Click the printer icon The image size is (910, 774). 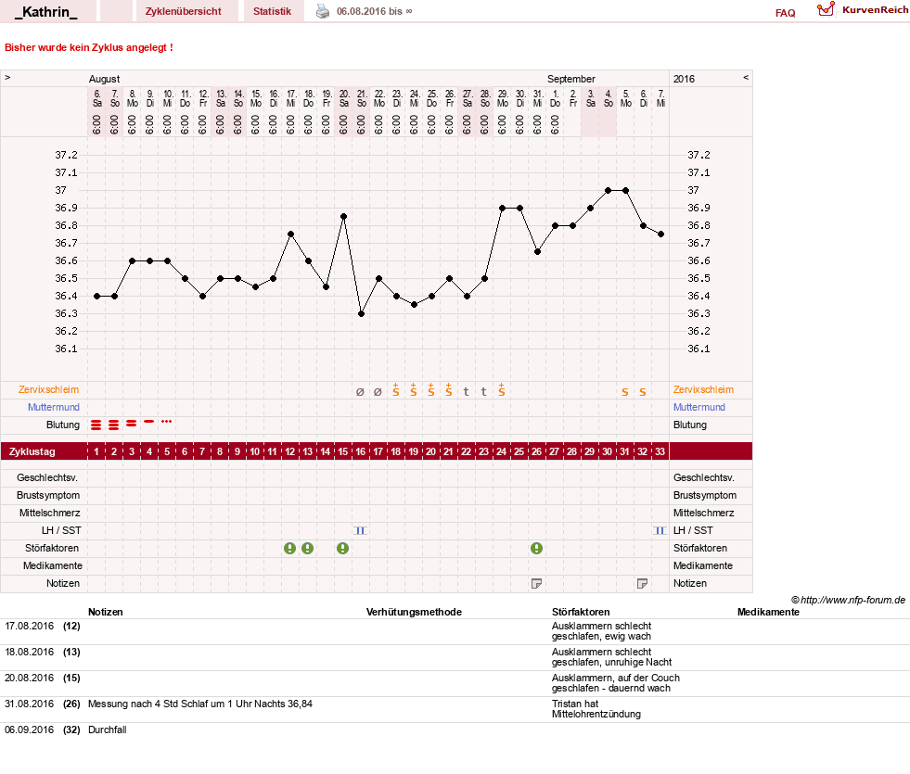[323, 11]
